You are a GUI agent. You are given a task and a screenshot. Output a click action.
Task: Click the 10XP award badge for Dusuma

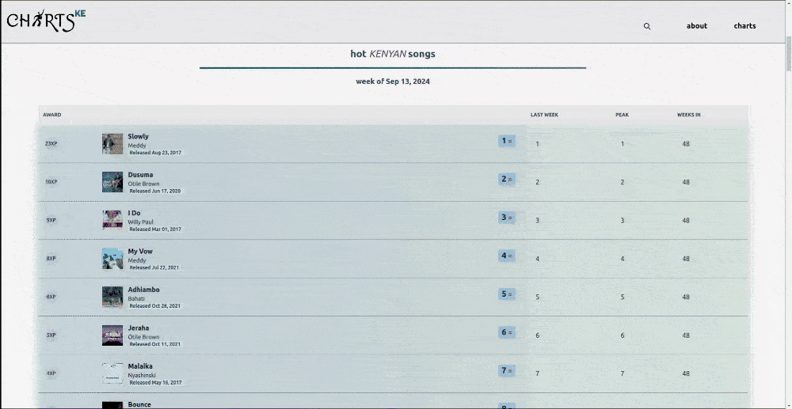pos(51,182)
